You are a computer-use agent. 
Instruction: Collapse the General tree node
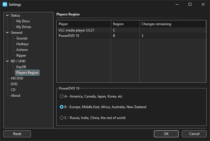[x=7, y=33]
